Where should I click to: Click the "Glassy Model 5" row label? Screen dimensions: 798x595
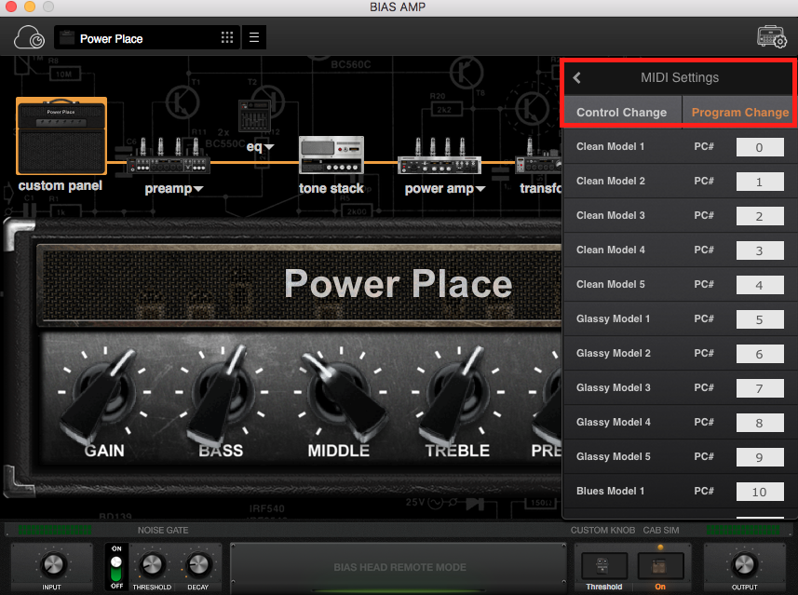coord(614,457)
